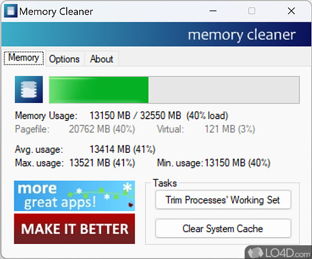Open the About tab
Screen dimensions: 312x259
click(x=102, y=59)
